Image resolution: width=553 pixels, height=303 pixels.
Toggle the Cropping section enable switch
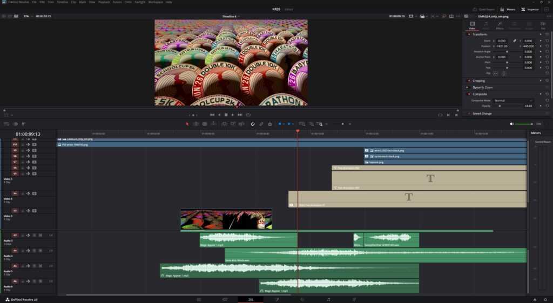tap(468, 81)
